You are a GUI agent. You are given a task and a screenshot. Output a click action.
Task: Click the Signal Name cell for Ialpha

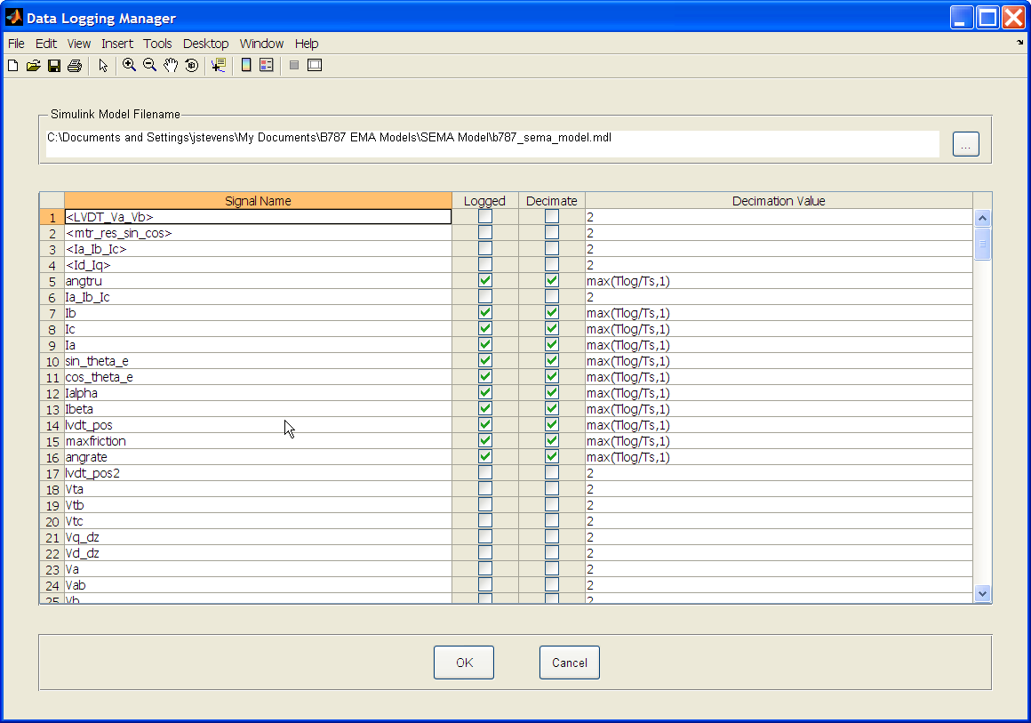pos(258,393)
